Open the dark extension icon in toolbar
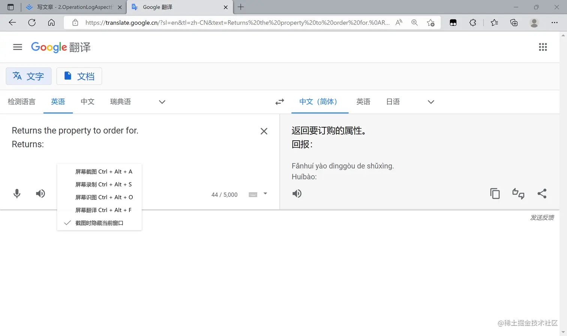This screenshot has width=567, height=336. point(453,22)
